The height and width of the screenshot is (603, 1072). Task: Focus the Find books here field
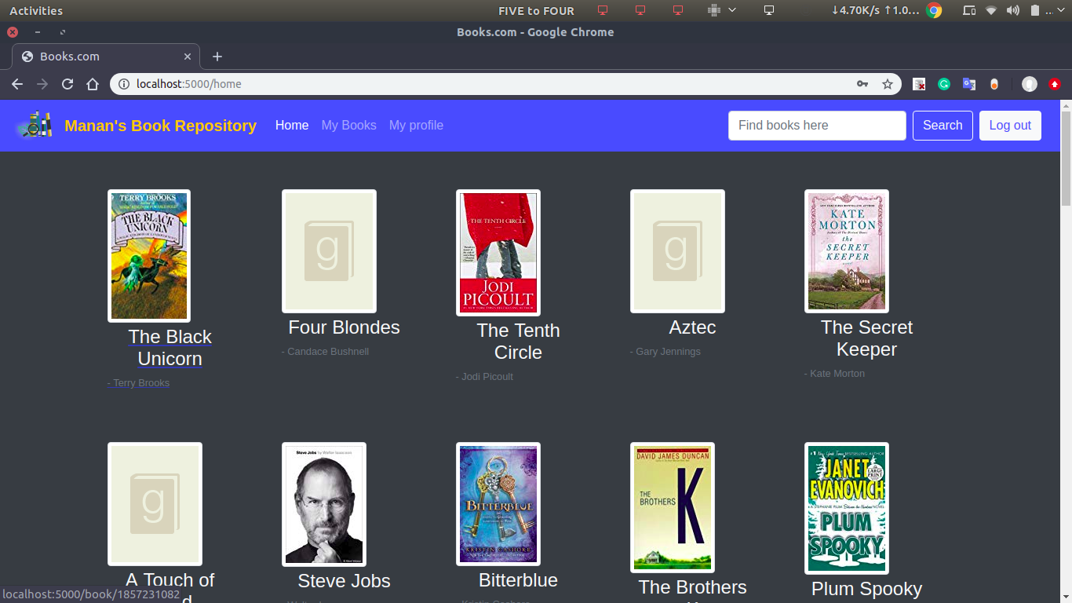817,125
